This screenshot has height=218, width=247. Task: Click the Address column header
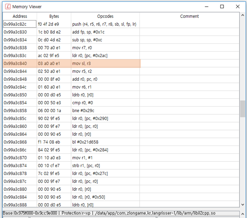20,16
